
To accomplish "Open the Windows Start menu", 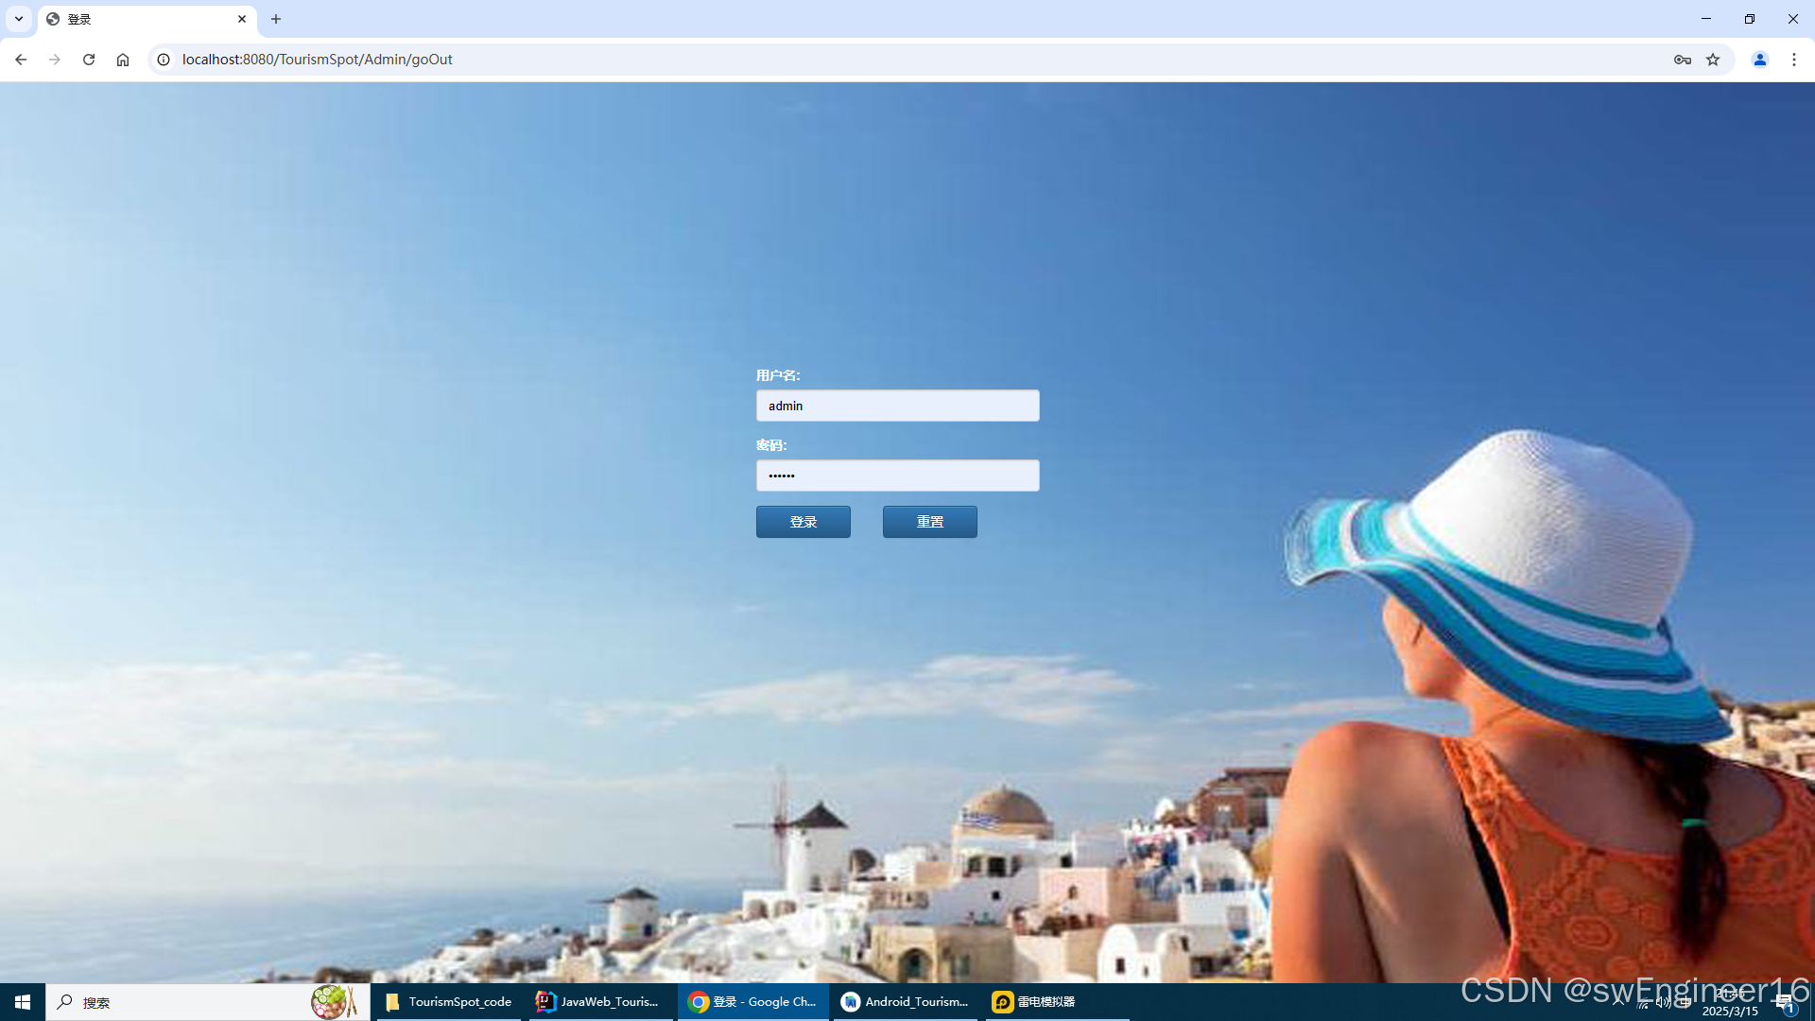I will pos(23,1002).
